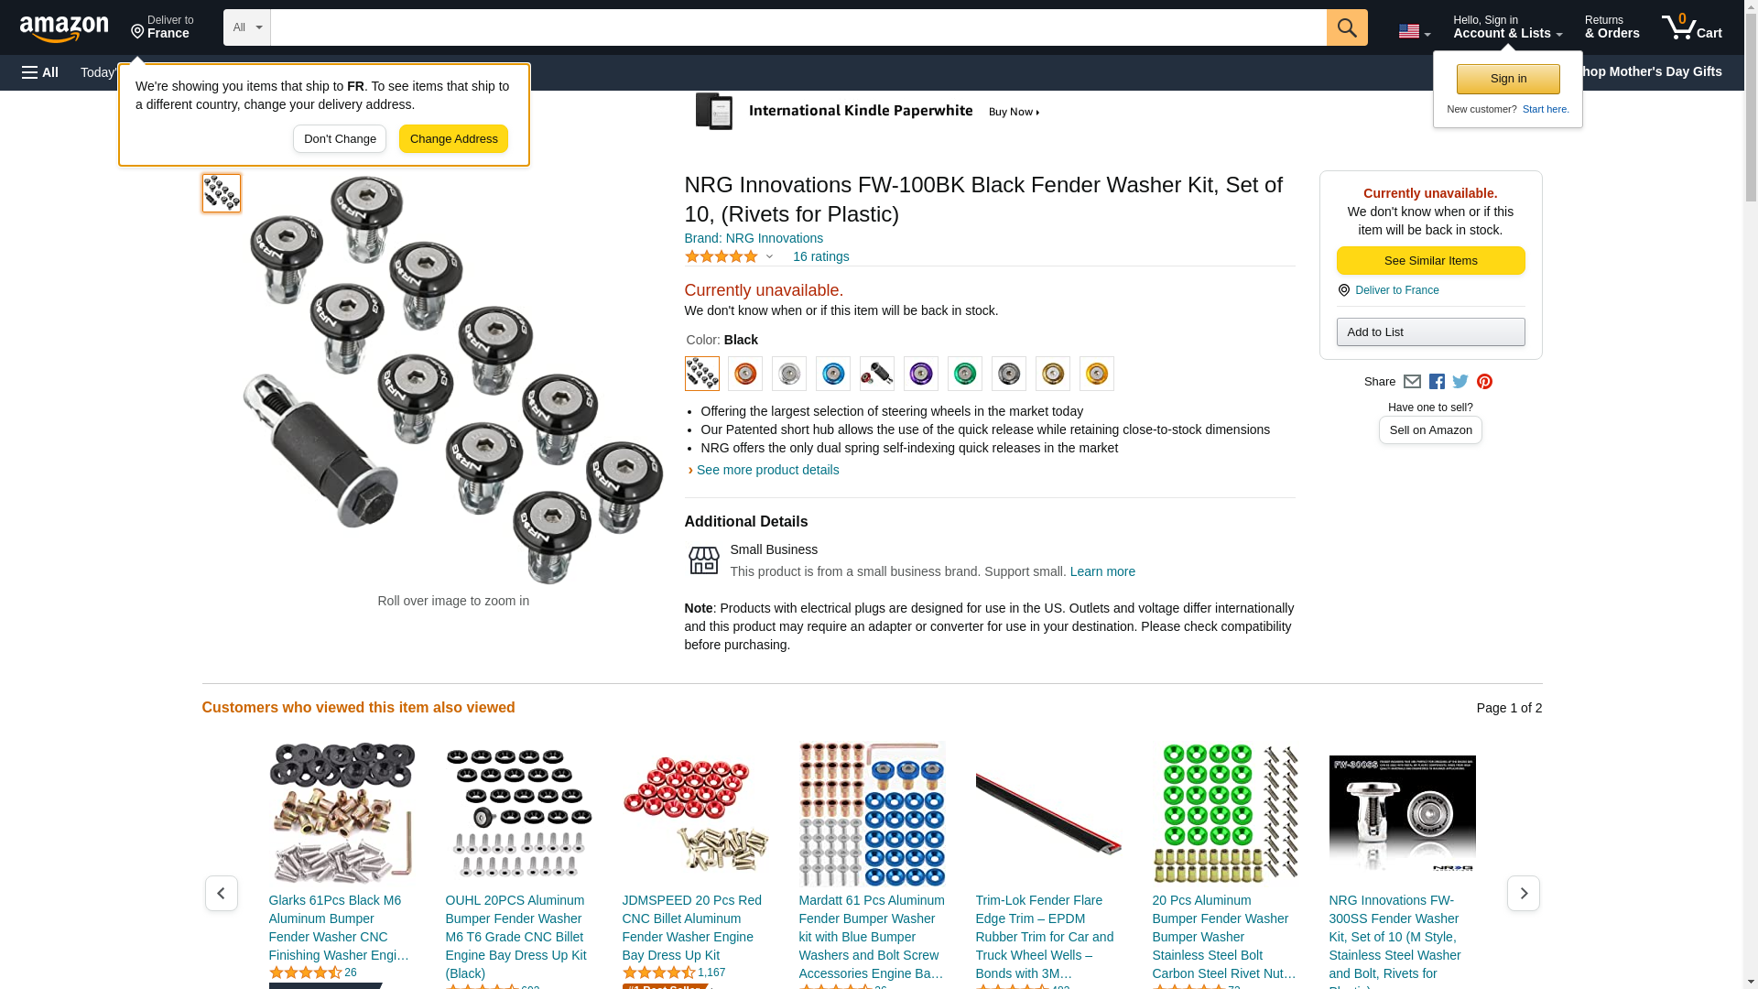Viewport: 1758px width, 989px height.
Task: Show next carousel page arrow
Action: click(1523, 893)
